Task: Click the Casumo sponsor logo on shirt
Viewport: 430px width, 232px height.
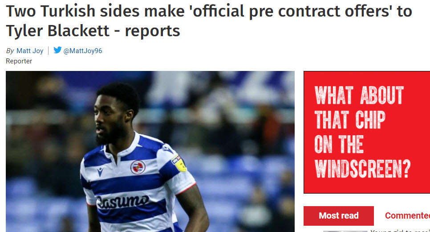Action: tap(123, 202)
